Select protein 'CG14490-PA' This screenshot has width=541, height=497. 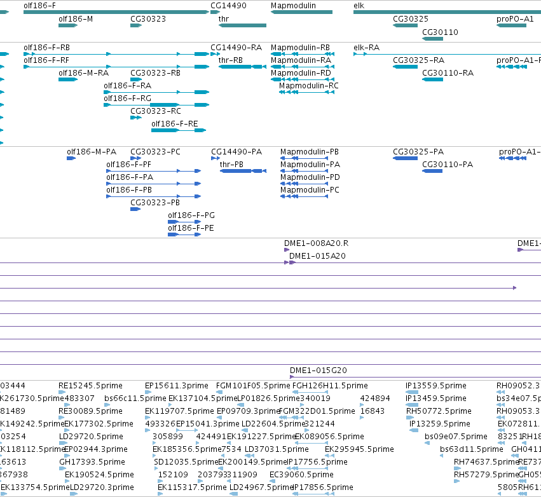click(x=236, y=152)
